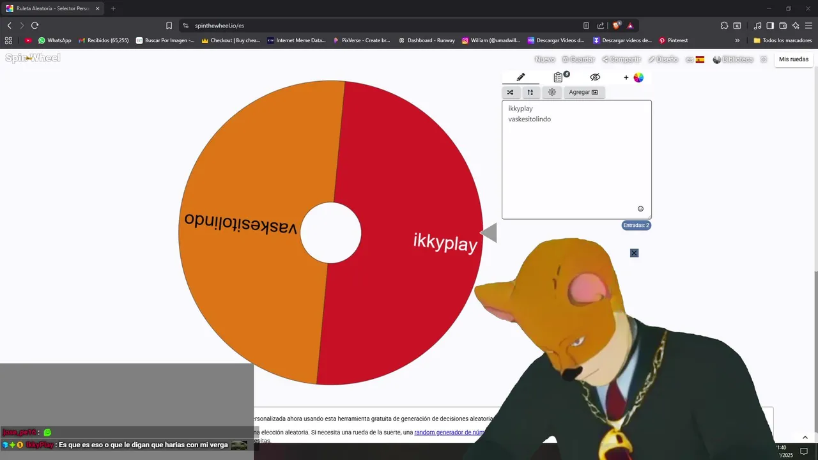Sort entries with the A-Z icon
The width and height of the screenshot is (818, 460).
click(530, 92)
